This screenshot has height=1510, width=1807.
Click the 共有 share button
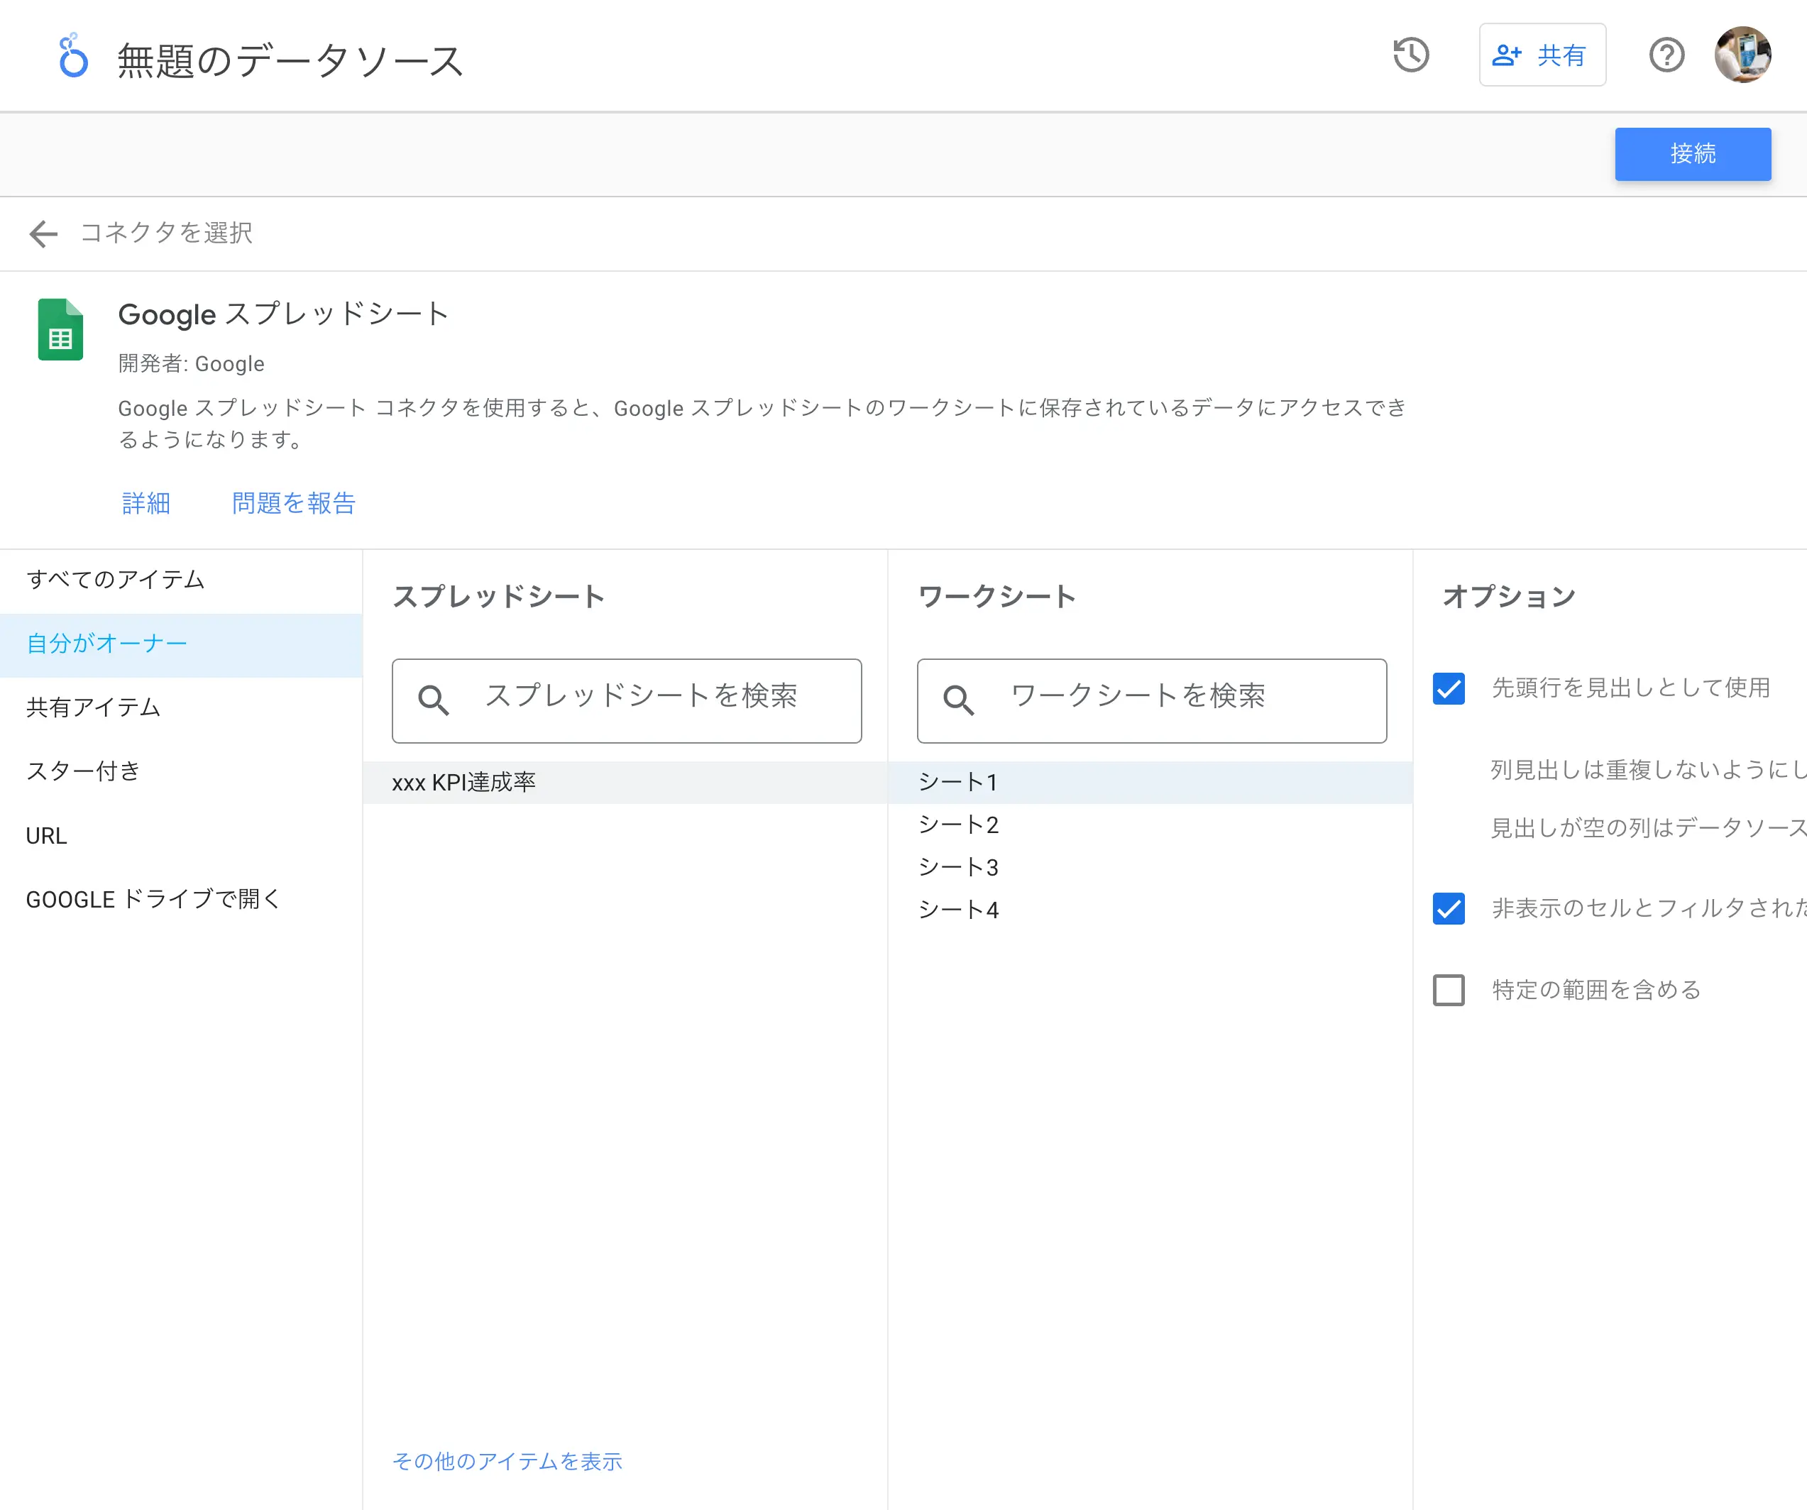pyautogui.click(x=1542, y=55)
